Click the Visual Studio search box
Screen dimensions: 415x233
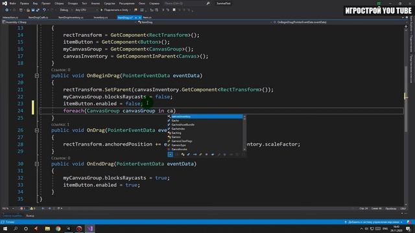184,3
